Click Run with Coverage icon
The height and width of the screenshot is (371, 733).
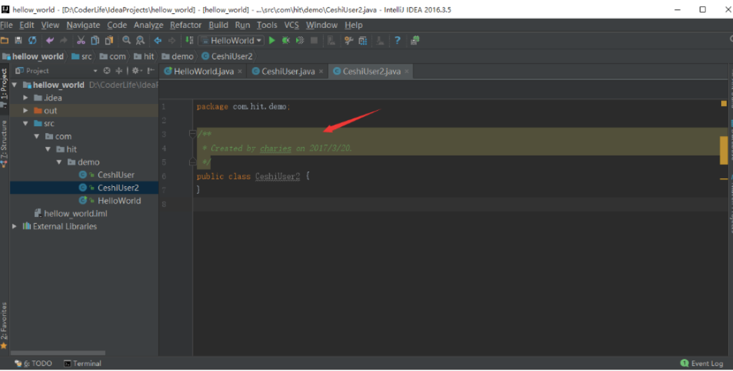pos(299,40)
